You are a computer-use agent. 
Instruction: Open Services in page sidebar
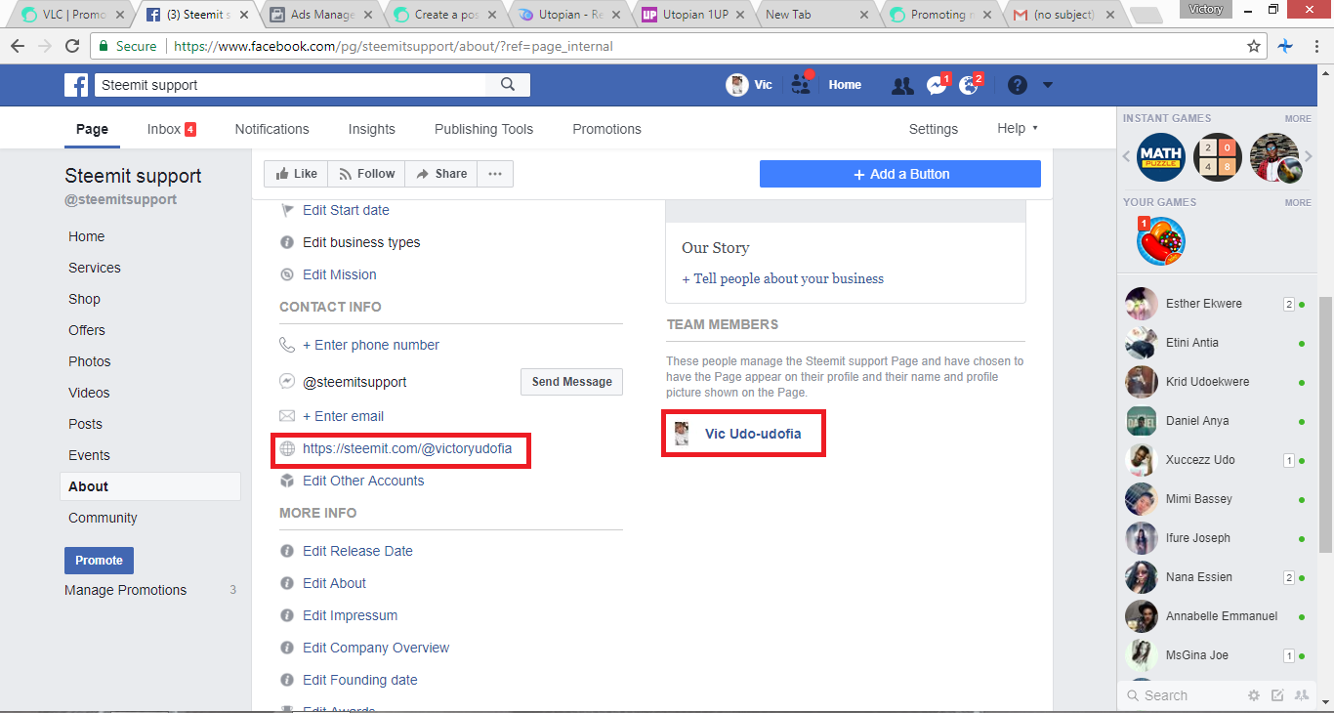click(x=95, y=268)
